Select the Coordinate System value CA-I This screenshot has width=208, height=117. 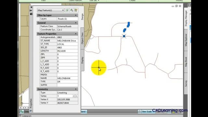pyautogui.click(x=67, y=30)
